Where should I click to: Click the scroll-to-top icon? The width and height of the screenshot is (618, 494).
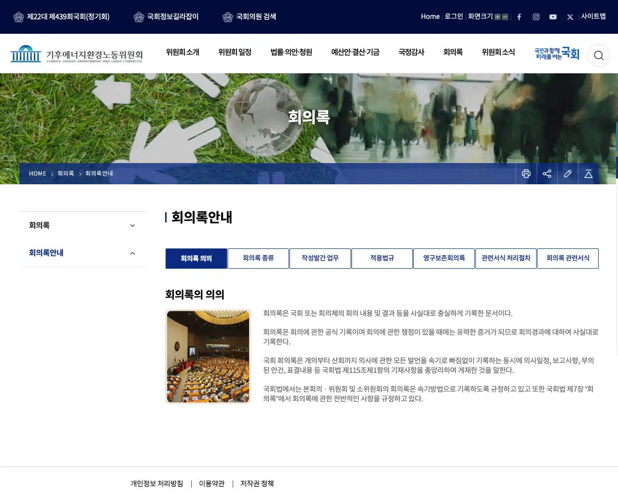coord(589,174)
